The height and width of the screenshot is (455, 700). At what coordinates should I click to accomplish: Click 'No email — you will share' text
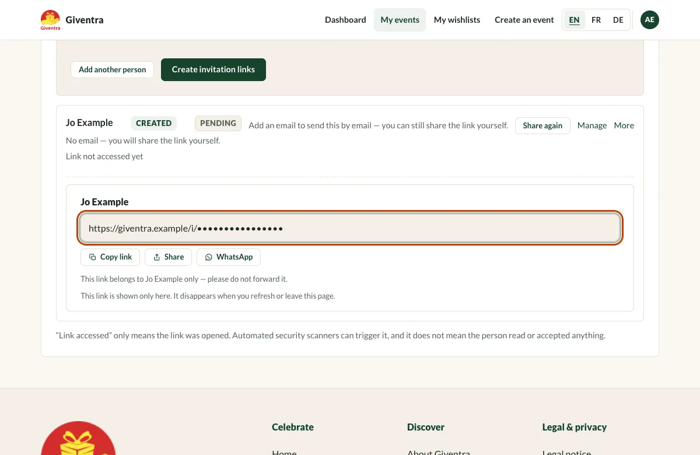point(143,141)
